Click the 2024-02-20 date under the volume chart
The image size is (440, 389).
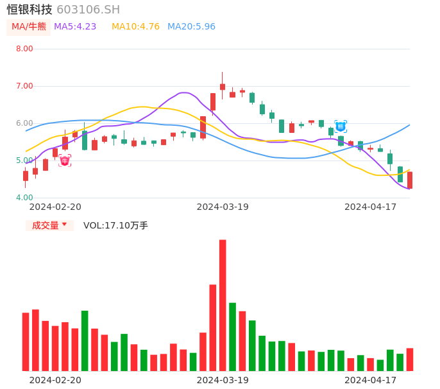pos(55,380)
